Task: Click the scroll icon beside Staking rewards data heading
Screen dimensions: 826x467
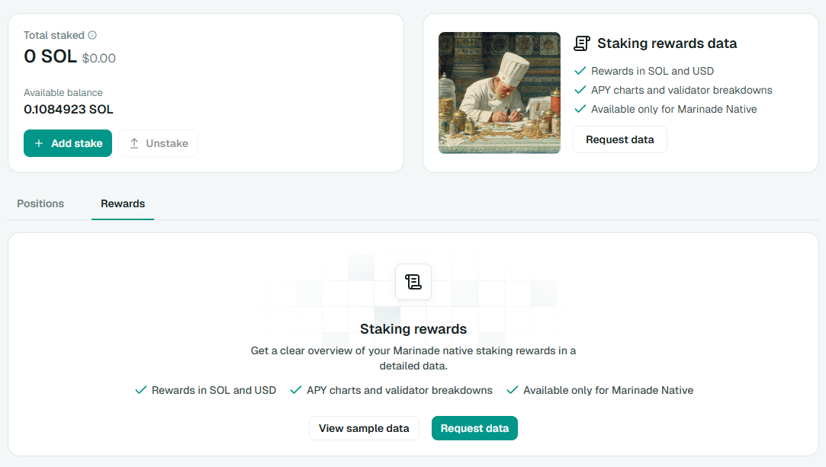Action: (x=582, y=43)
